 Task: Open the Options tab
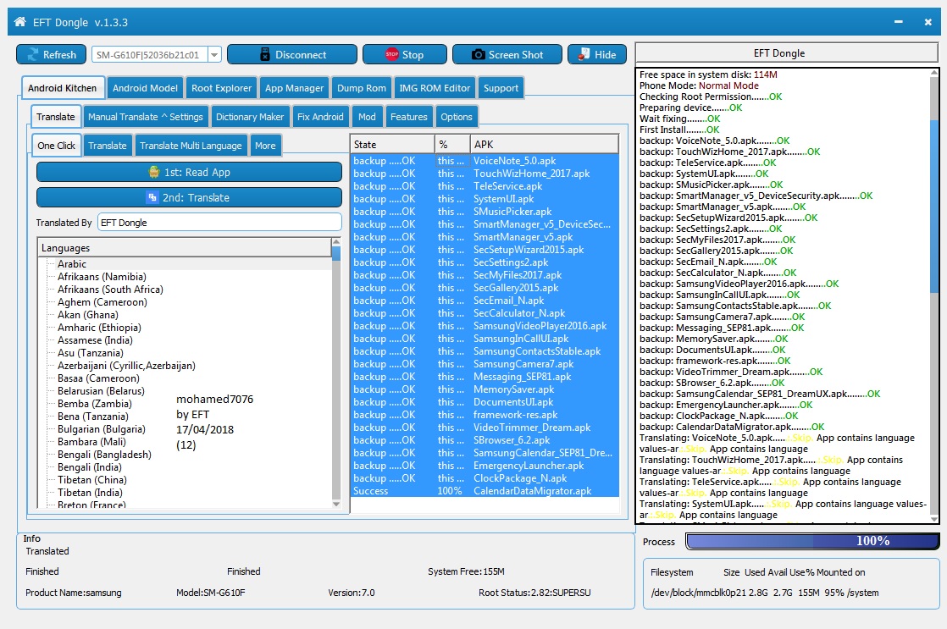pyautogui.click(x=456, y=117)
